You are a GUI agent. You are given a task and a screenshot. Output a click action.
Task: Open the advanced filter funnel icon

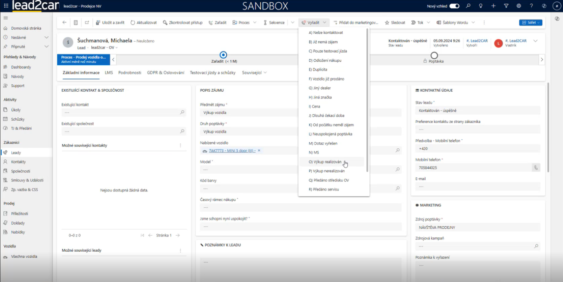click(506, 6)
